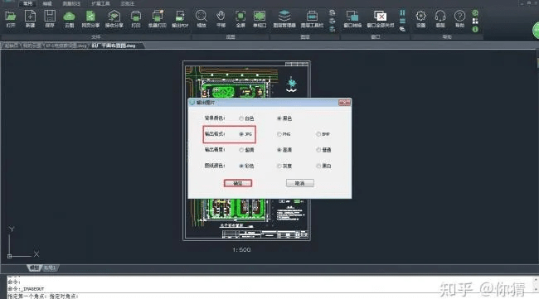Click the 平面布置图.dwg active file tab
The height and width of the screenshot is (299, 539).
114,46
